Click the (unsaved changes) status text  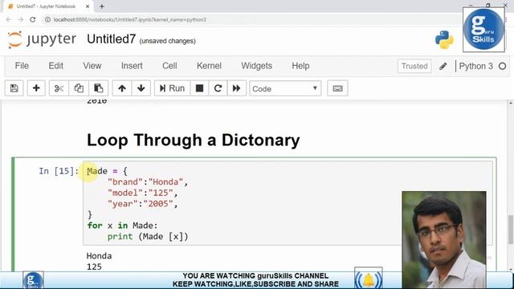point(168,41)
